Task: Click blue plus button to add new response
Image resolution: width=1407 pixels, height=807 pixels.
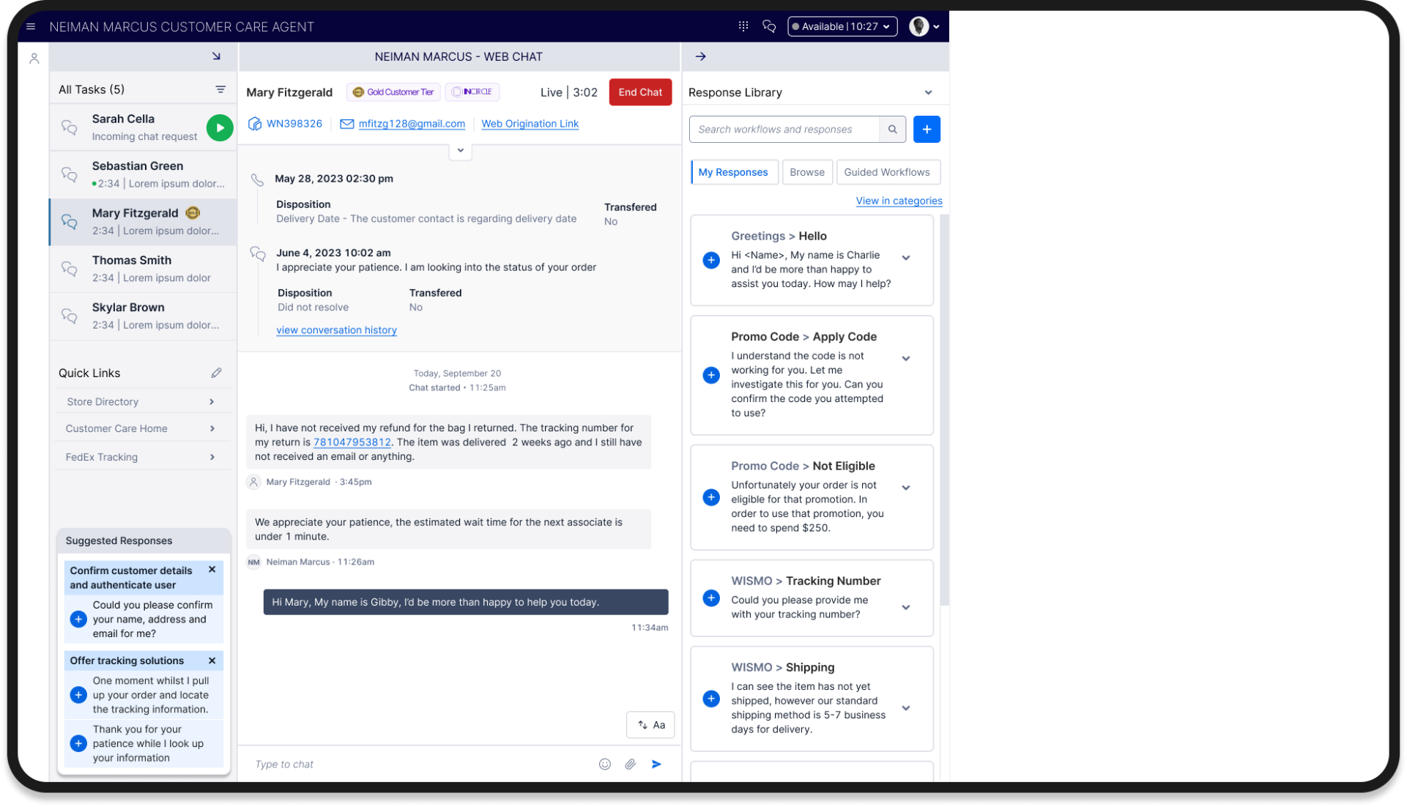Action: coord(927,129)
